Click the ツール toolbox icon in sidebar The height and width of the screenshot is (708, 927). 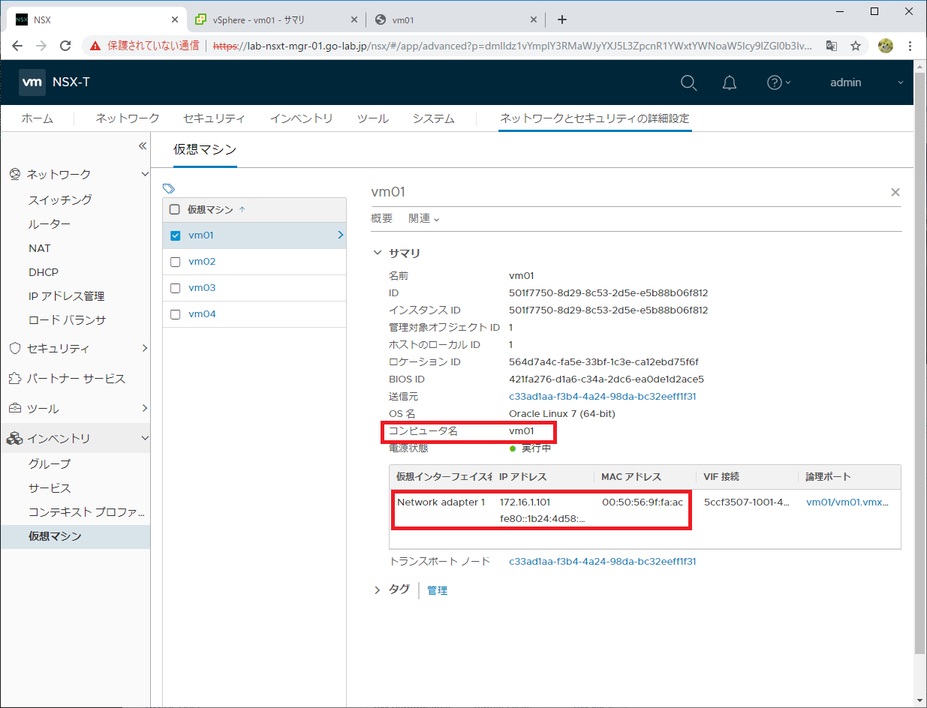pos(14,409)
